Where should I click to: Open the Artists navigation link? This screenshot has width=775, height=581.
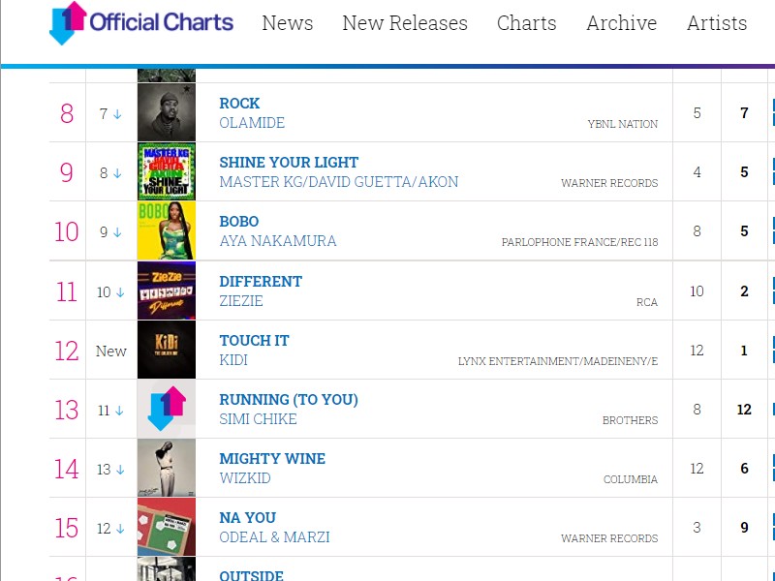[x=717, y=23]
